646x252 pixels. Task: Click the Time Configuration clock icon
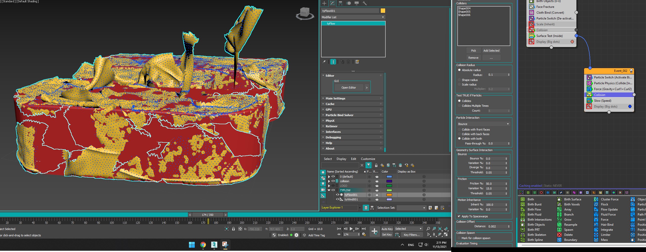tap(364, 235)
